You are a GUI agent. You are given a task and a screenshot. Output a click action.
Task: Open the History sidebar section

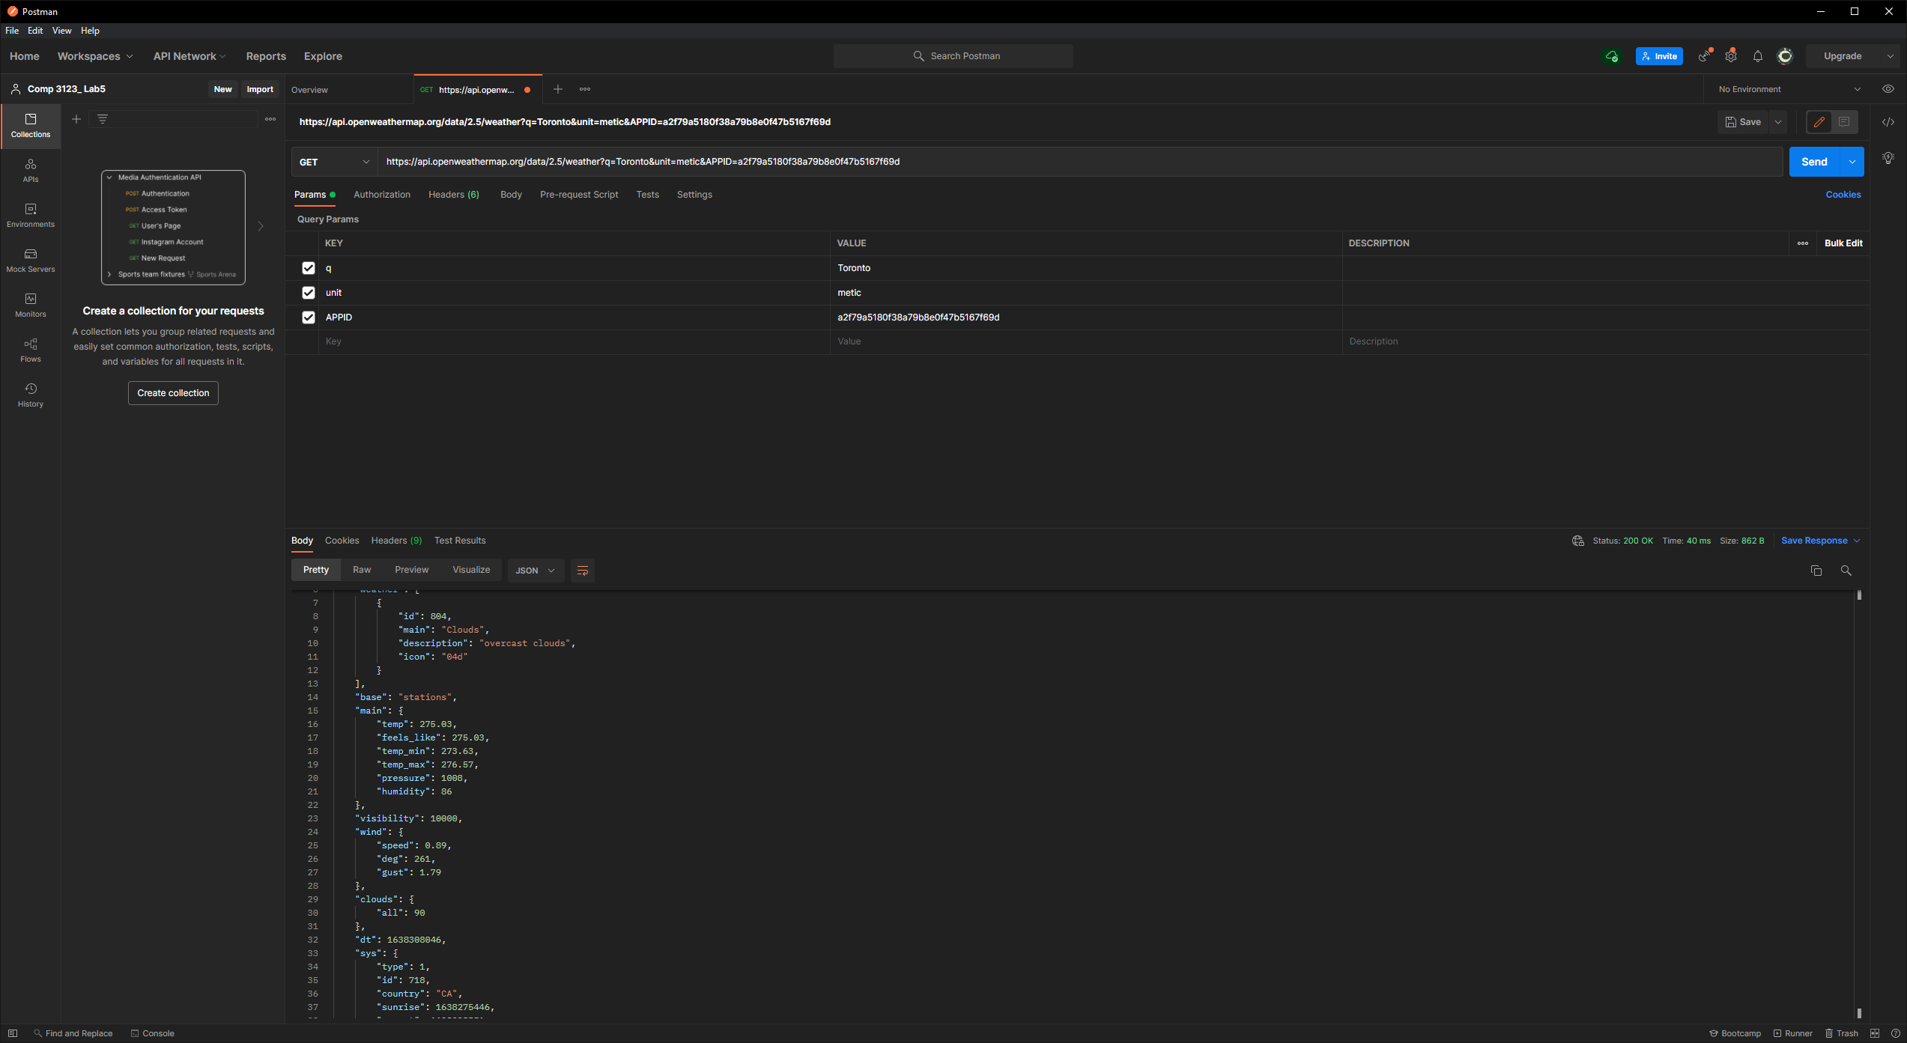(31, 395)
